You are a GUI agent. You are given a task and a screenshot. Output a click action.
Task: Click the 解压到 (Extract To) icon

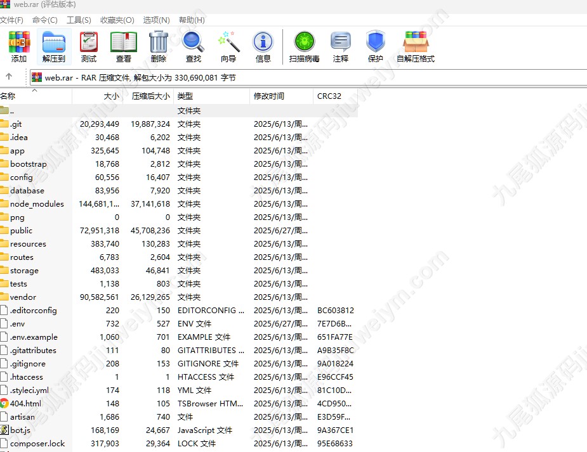coord(54,46)
